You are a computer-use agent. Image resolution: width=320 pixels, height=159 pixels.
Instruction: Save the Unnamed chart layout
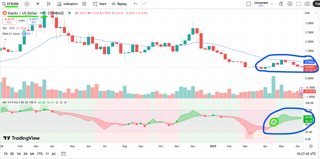(261, 6)
